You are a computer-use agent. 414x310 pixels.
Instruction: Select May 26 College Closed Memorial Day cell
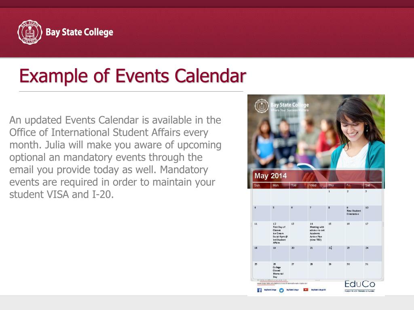point(280,270)
